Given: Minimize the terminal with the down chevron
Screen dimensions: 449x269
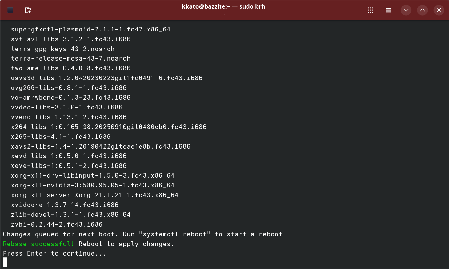Looking at the screenshot, I should click(x=406, y=10).
